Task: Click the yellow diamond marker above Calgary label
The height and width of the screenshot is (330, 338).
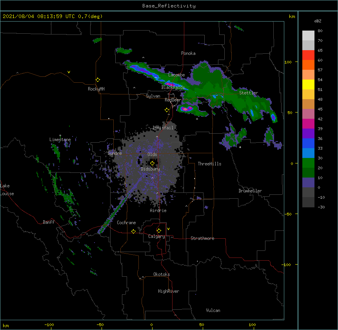Action: pos(159,231)
